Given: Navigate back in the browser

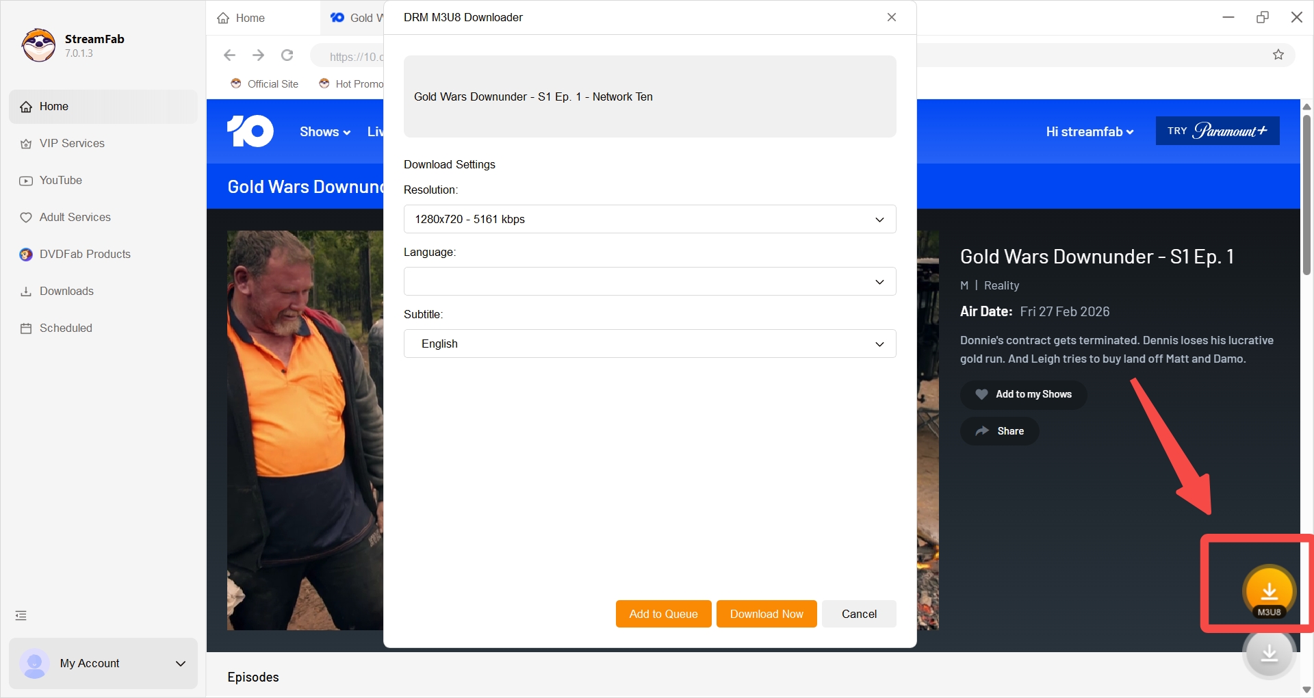Looking at the screenshot, I should [229, 55].
